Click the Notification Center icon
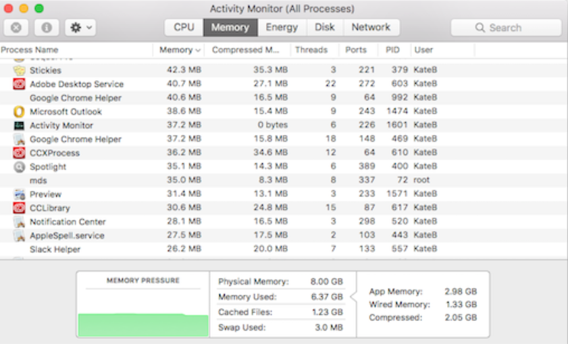This screenshot has height=344, width=568. tap(19, 222)
